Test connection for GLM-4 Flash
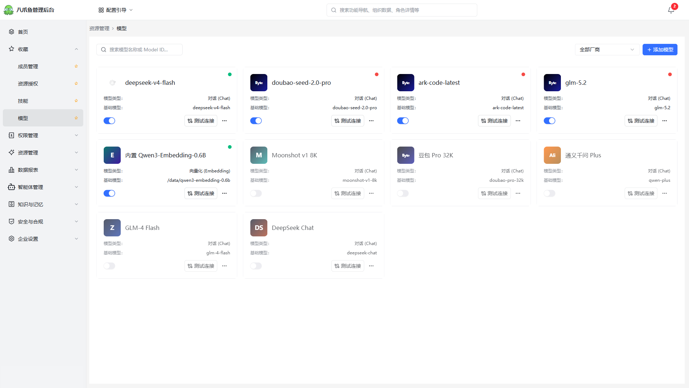The image size is (689, 388). coord(201,266)
